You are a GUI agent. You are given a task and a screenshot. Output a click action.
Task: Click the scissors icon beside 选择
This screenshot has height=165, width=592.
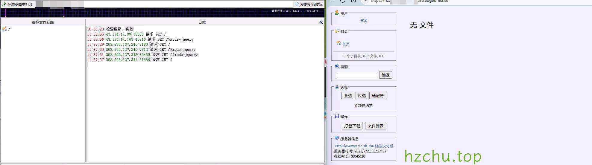[337, 87]
